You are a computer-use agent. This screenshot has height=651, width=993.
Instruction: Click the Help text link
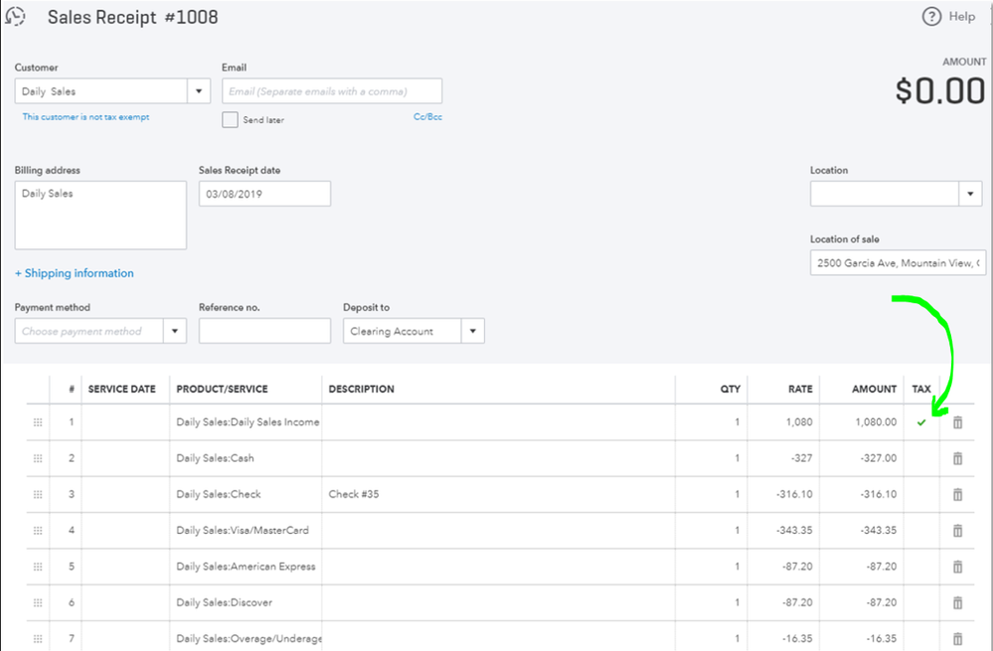click(962, 17)
